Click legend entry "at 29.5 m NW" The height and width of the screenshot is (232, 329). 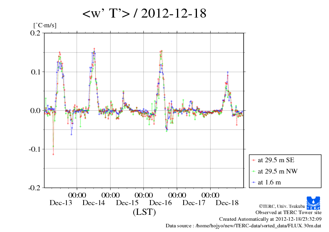[277, 171]
